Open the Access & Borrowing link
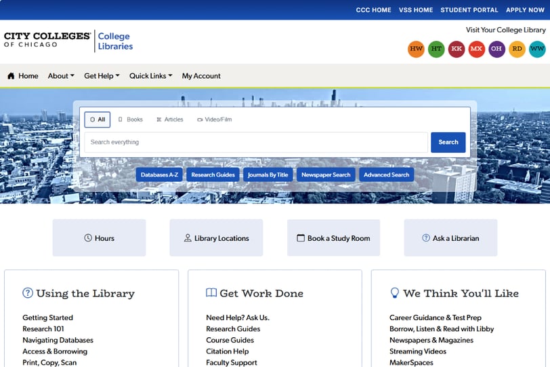The image size is (550, 367). point(55,351)
